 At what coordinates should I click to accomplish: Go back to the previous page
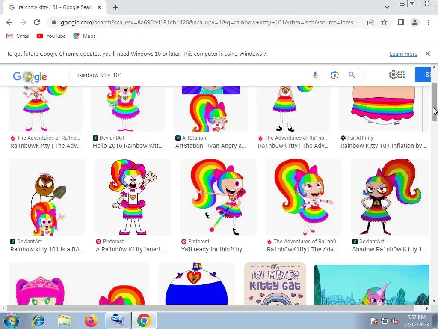[x=9, y=22]
